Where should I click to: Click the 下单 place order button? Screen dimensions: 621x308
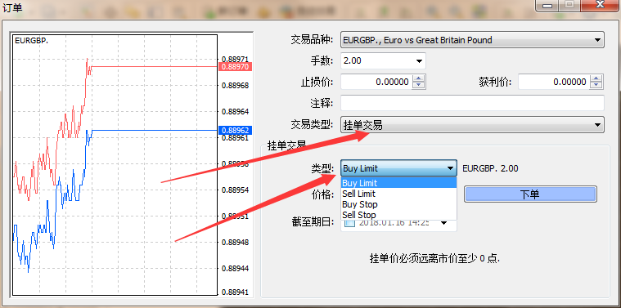(530, 194)
